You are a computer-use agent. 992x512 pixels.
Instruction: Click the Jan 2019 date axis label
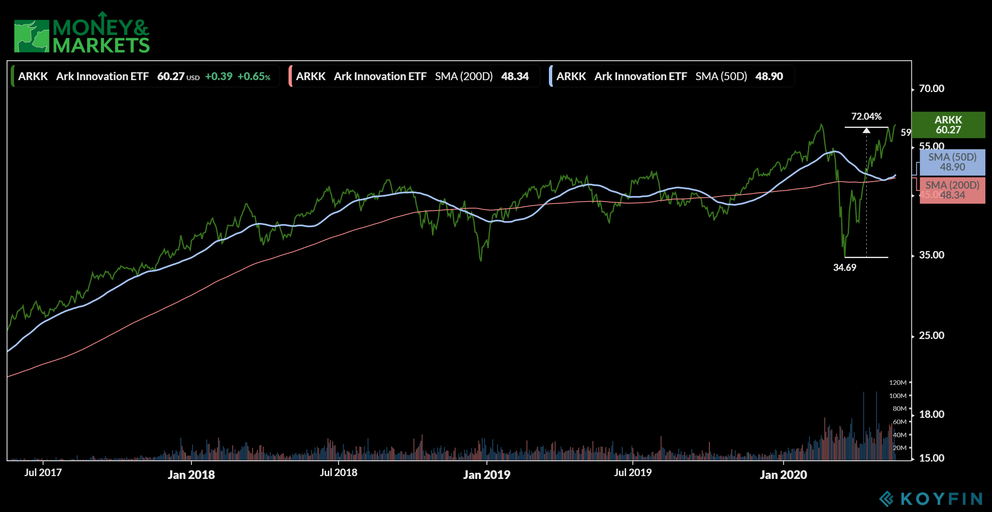(486, 475)
